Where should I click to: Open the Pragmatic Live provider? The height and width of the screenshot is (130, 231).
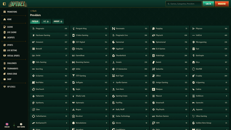(129, 35)
